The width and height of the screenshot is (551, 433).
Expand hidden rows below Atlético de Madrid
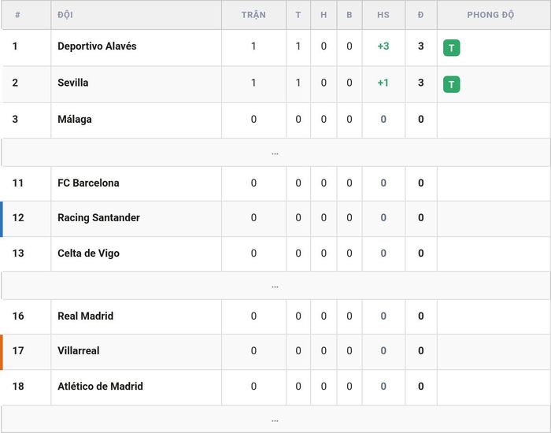click(x=275, y=420)
